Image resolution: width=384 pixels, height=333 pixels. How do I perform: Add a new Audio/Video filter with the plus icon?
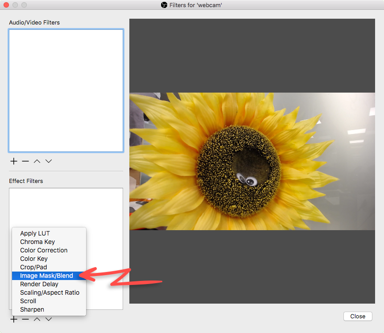point(13,161)
